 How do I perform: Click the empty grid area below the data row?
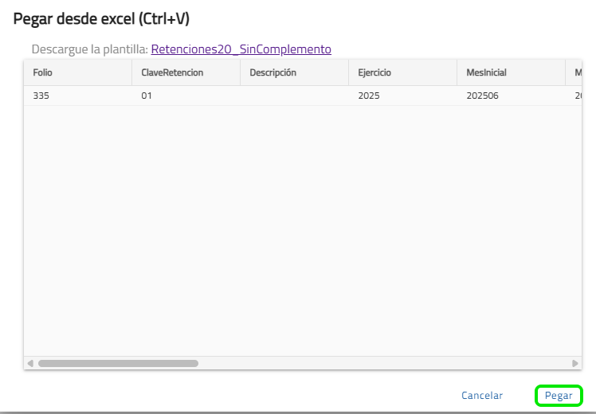[x=303, y=231]
